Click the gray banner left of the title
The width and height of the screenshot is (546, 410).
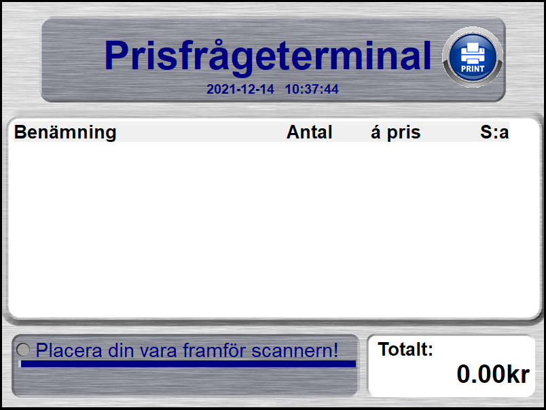point(71,61)
